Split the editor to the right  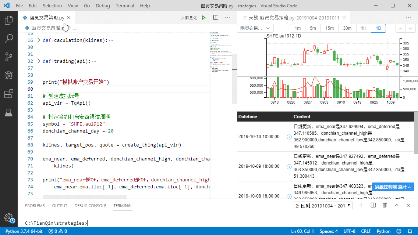[216, 18]
